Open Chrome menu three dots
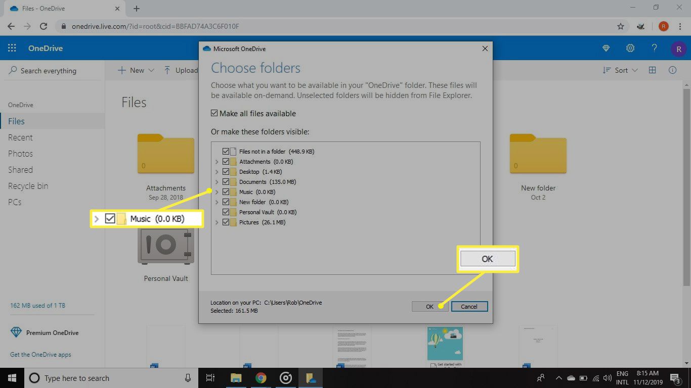Image resolution: width=691 pixels, height=388 pixels. click(x=681, y=26)
